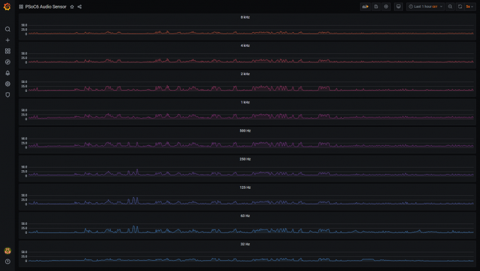This screenshot has height=271, width=480.
Task: Share the dashboard via share icon
Action: pyautogui.click(x=80, y=6)
